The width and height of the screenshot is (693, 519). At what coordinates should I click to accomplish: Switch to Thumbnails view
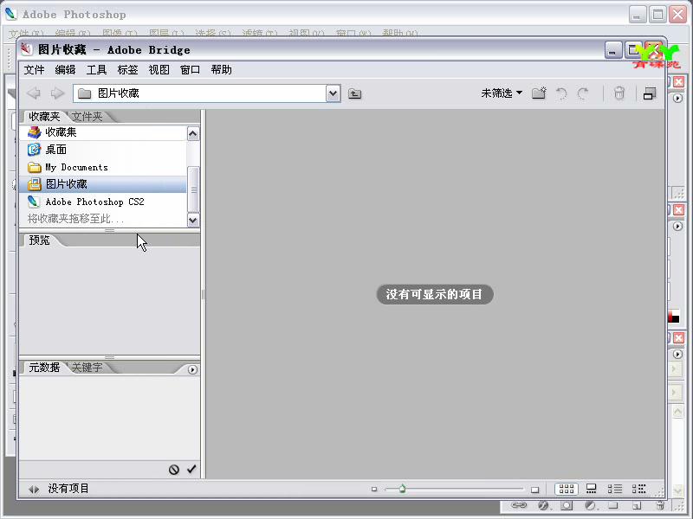567,489
